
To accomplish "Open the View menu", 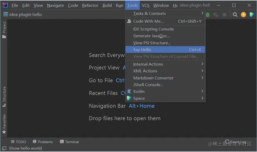I will (38, 5).
